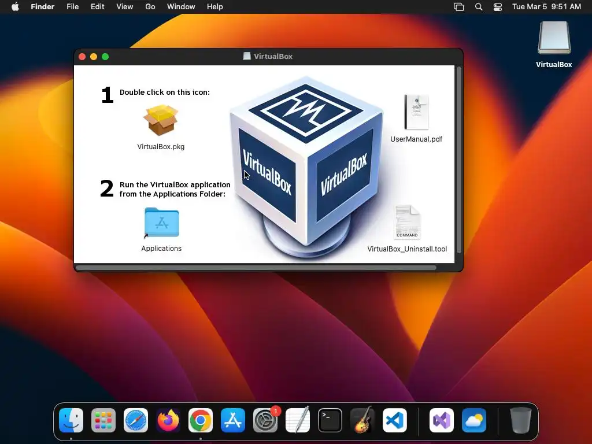Open Spotlight search in the menu bar
The width and height of the screenshot is (592, 444).
coord(479,7)
